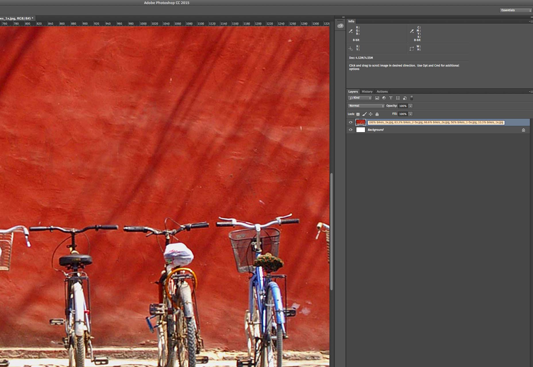Open the Essentials workspace dropdown

516,10
